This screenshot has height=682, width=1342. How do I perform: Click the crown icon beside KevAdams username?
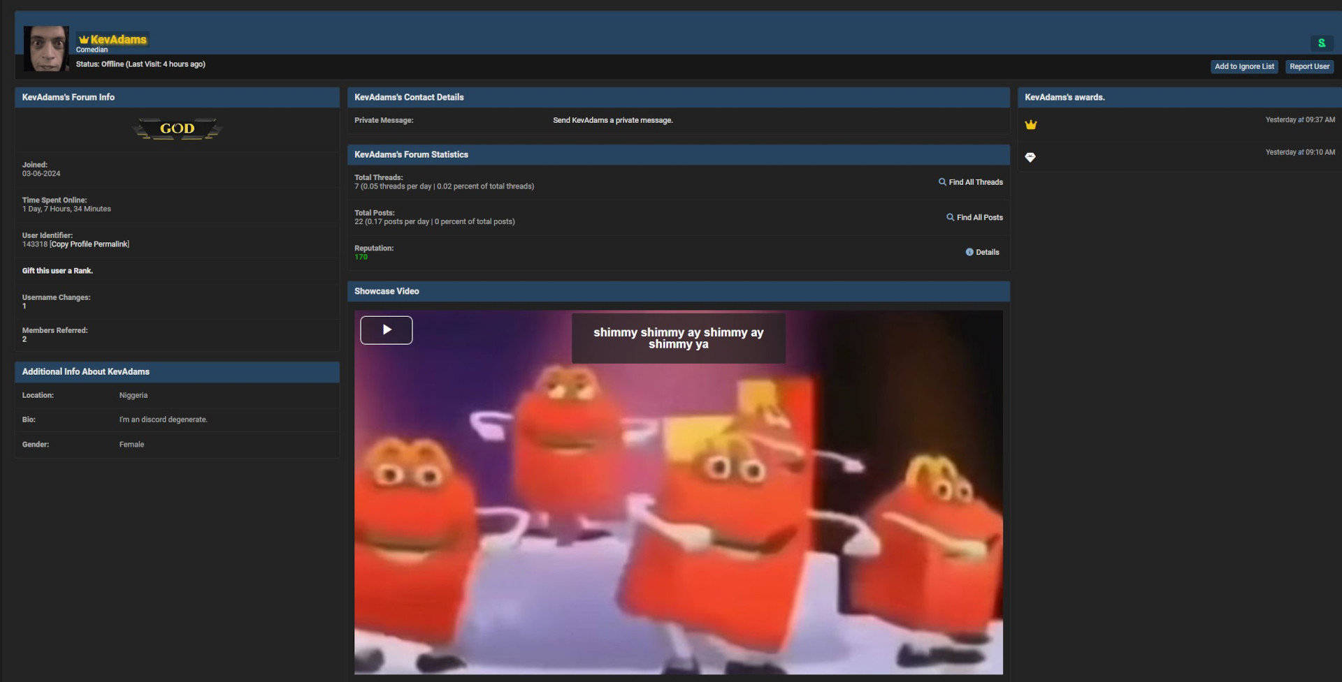point(84,40)
